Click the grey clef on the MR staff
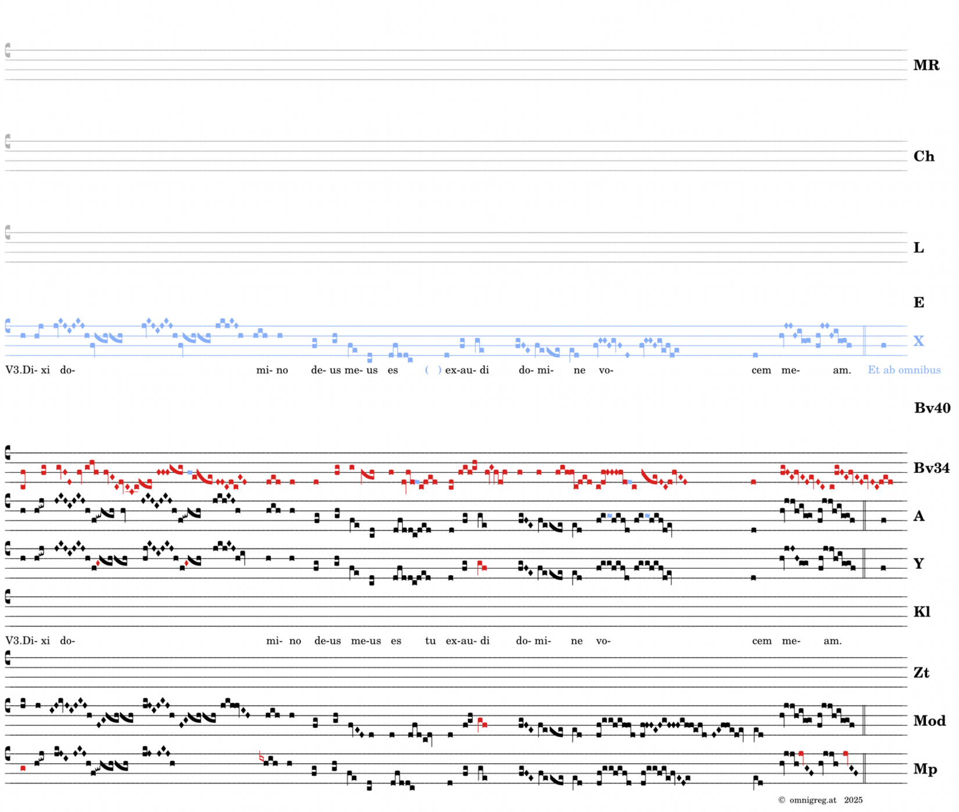The height and width of the screenshot is (812, 959). [x=8, y=51]
